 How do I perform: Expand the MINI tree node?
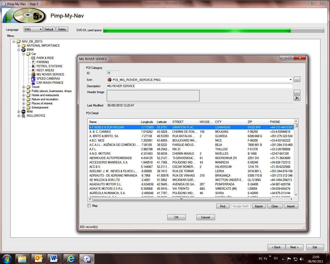(19, 112)
